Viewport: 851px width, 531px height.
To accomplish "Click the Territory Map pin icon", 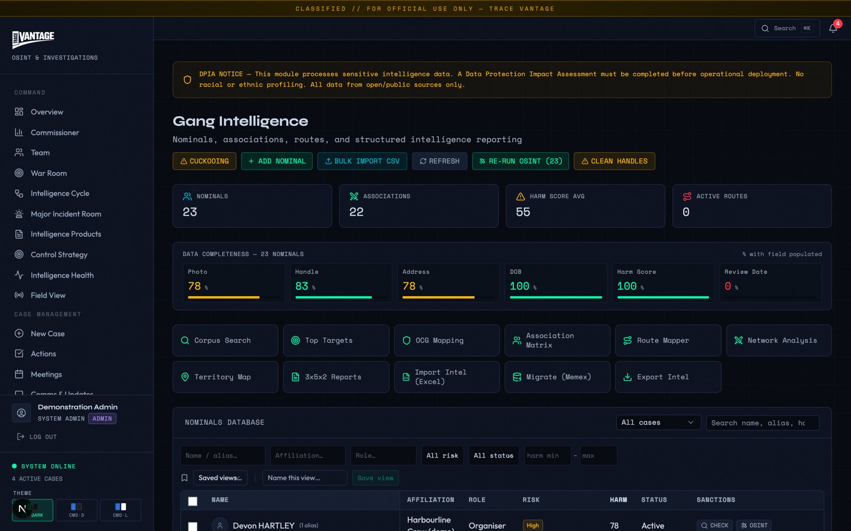I will point(185,377).
